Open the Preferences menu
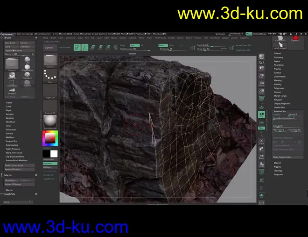Viewport: 308px width, 237px height. coord(160,38)
